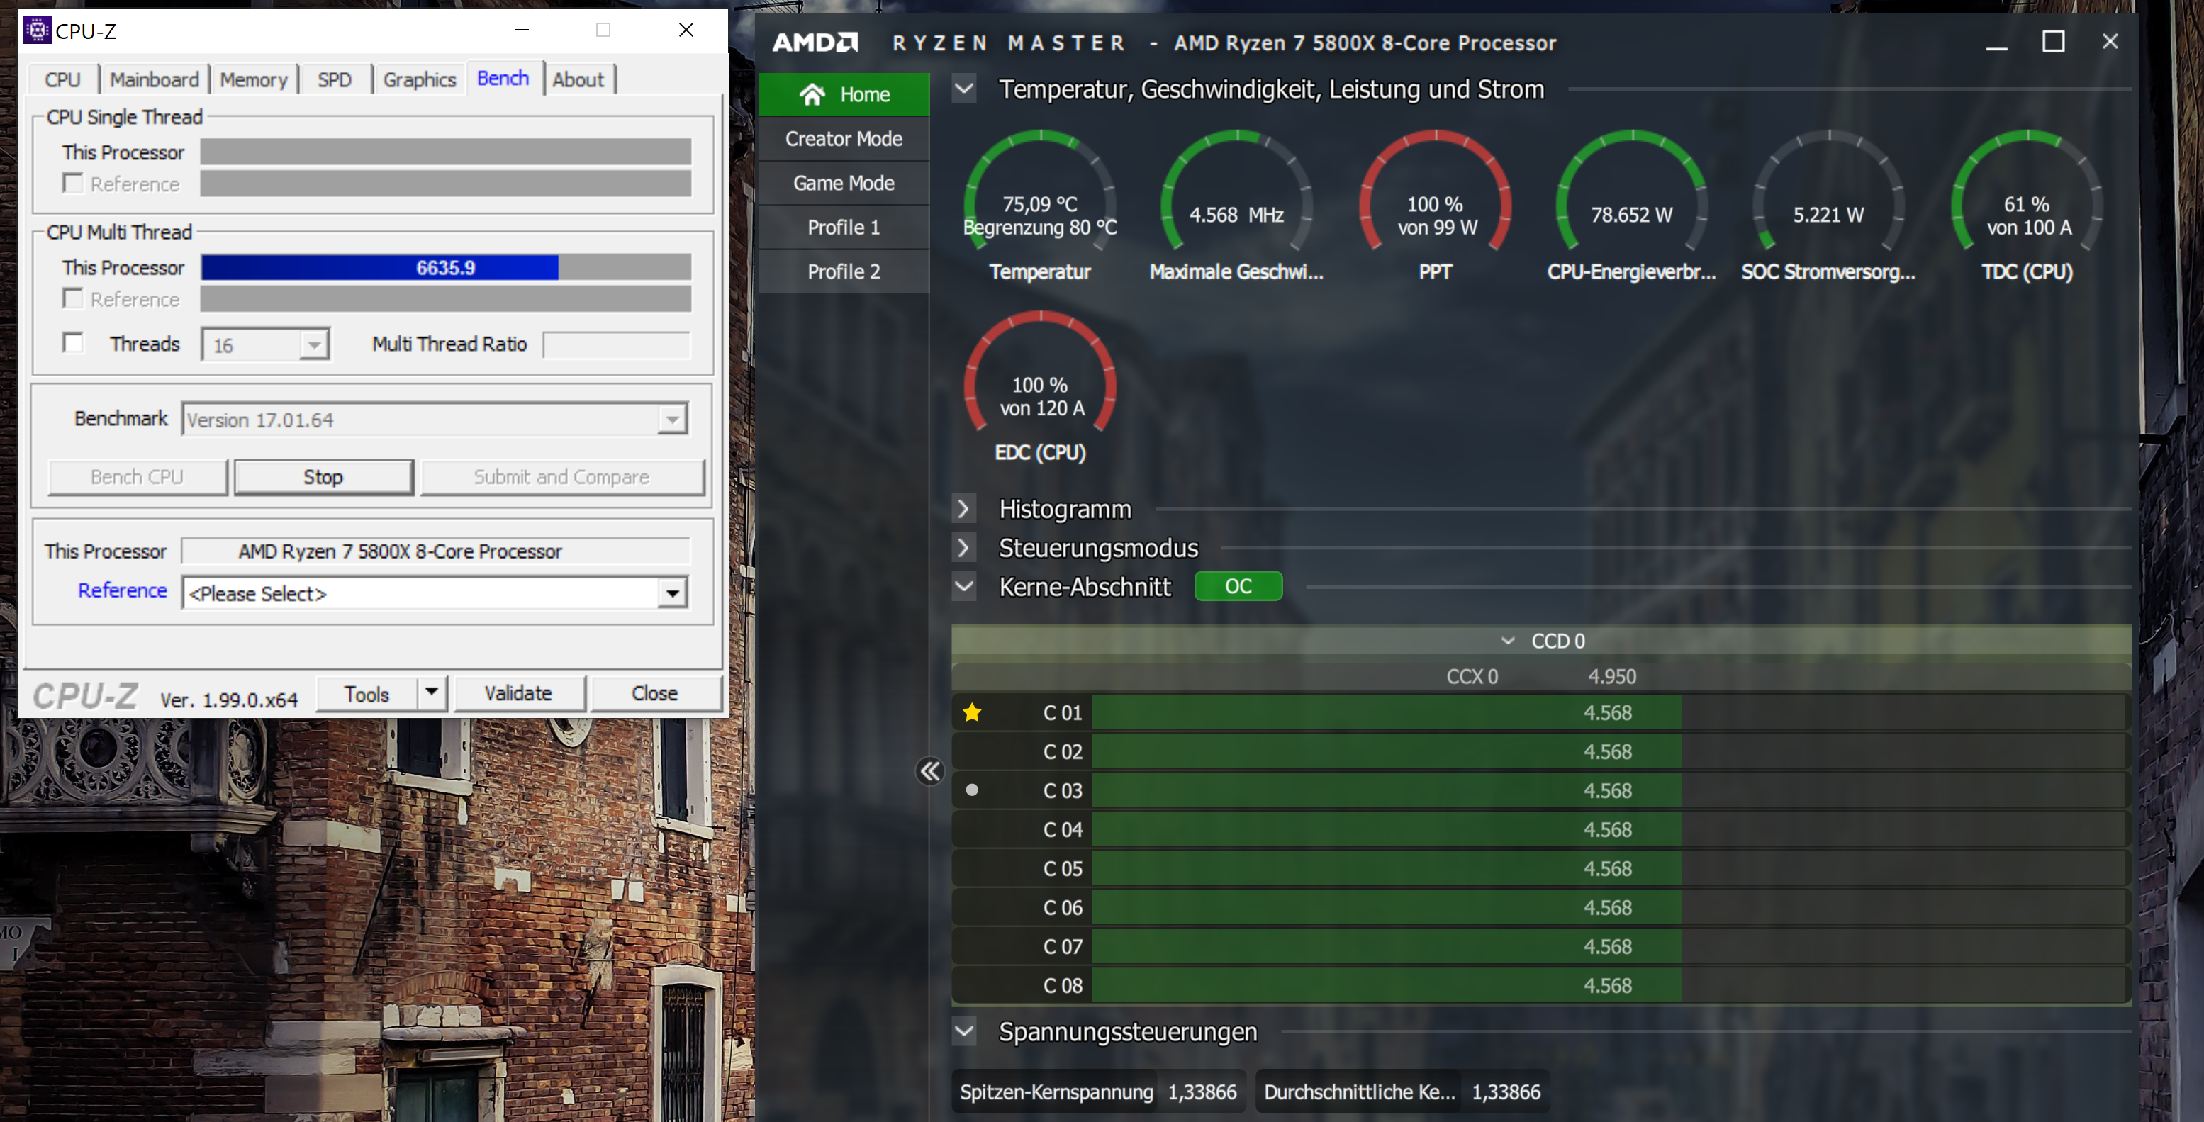Tick the Threads checkbox
The height and width of the screenshot is (1122, 2204).
tap(74, 344)
